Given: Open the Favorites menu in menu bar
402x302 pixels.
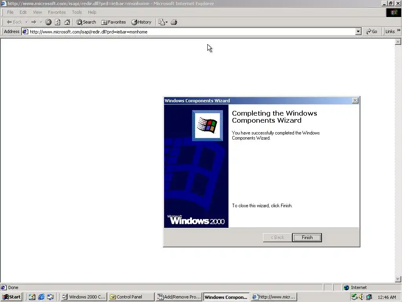Looking at the screenshot, I should (57, 12).
